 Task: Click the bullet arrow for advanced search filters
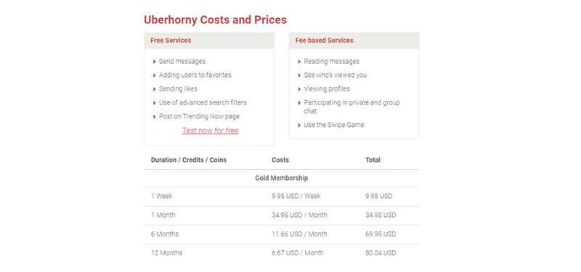point(155,103)
